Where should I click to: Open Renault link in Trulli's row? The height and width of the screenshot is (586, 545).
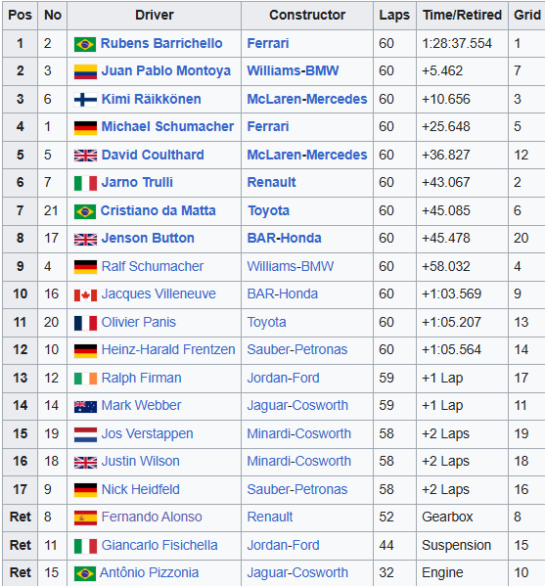(271, 182)
